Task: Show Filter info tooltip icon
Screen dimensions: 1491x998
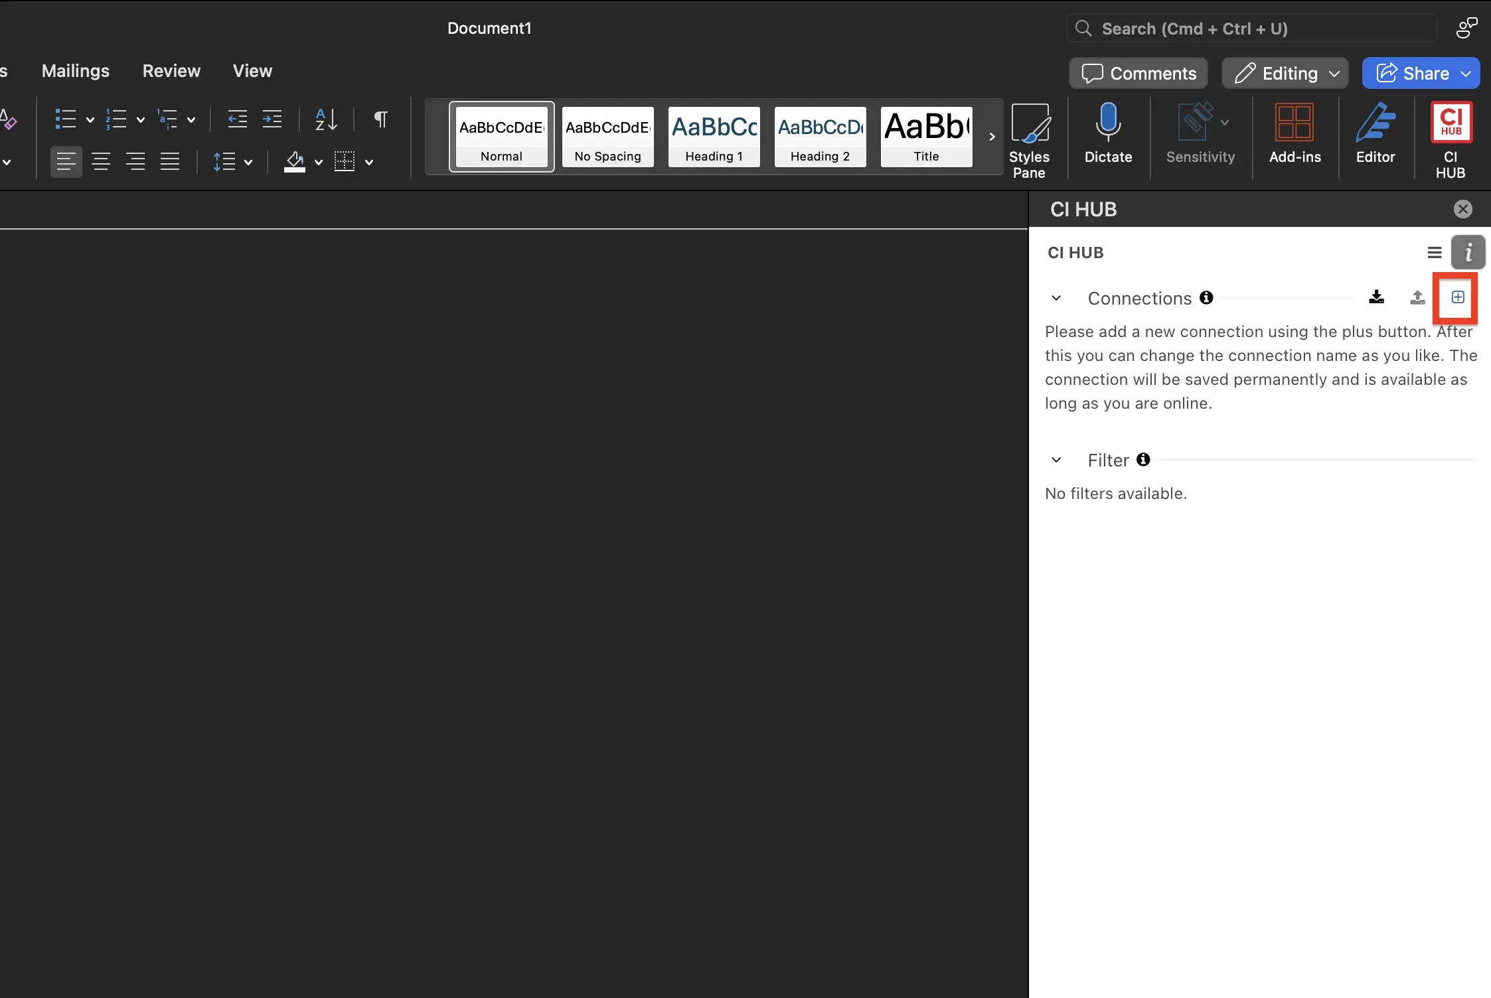Action: (1142, 459)
